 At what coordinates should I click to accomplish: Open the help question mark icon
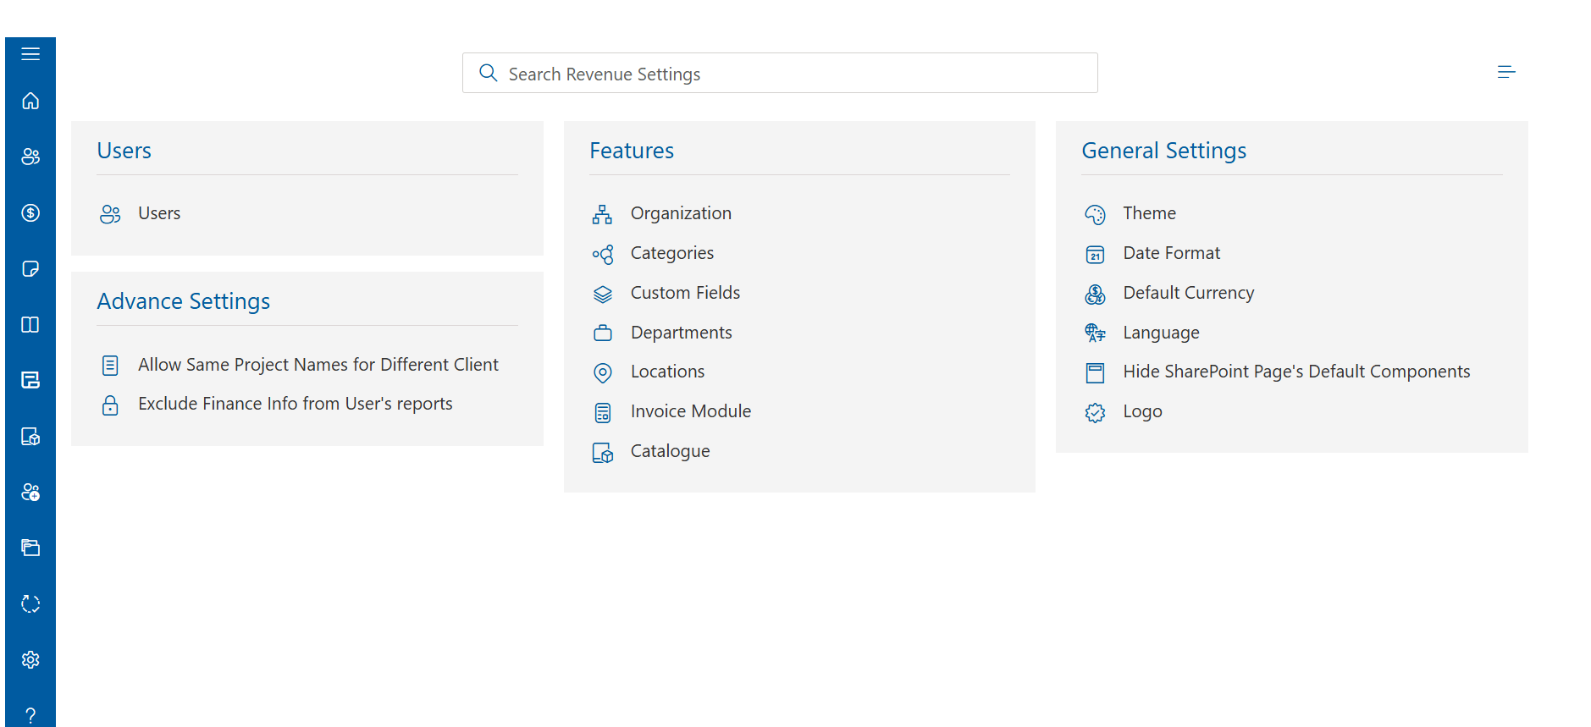click(30, 715)
